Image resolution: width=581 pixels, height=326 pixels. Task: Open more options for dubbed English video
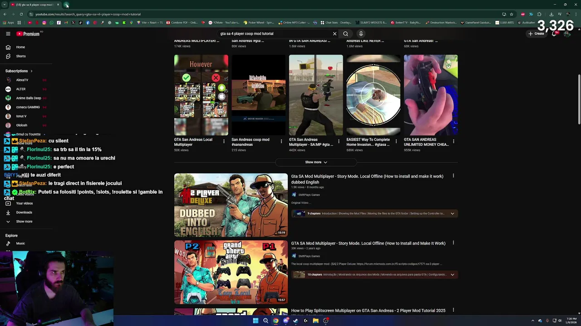(453, 176)
